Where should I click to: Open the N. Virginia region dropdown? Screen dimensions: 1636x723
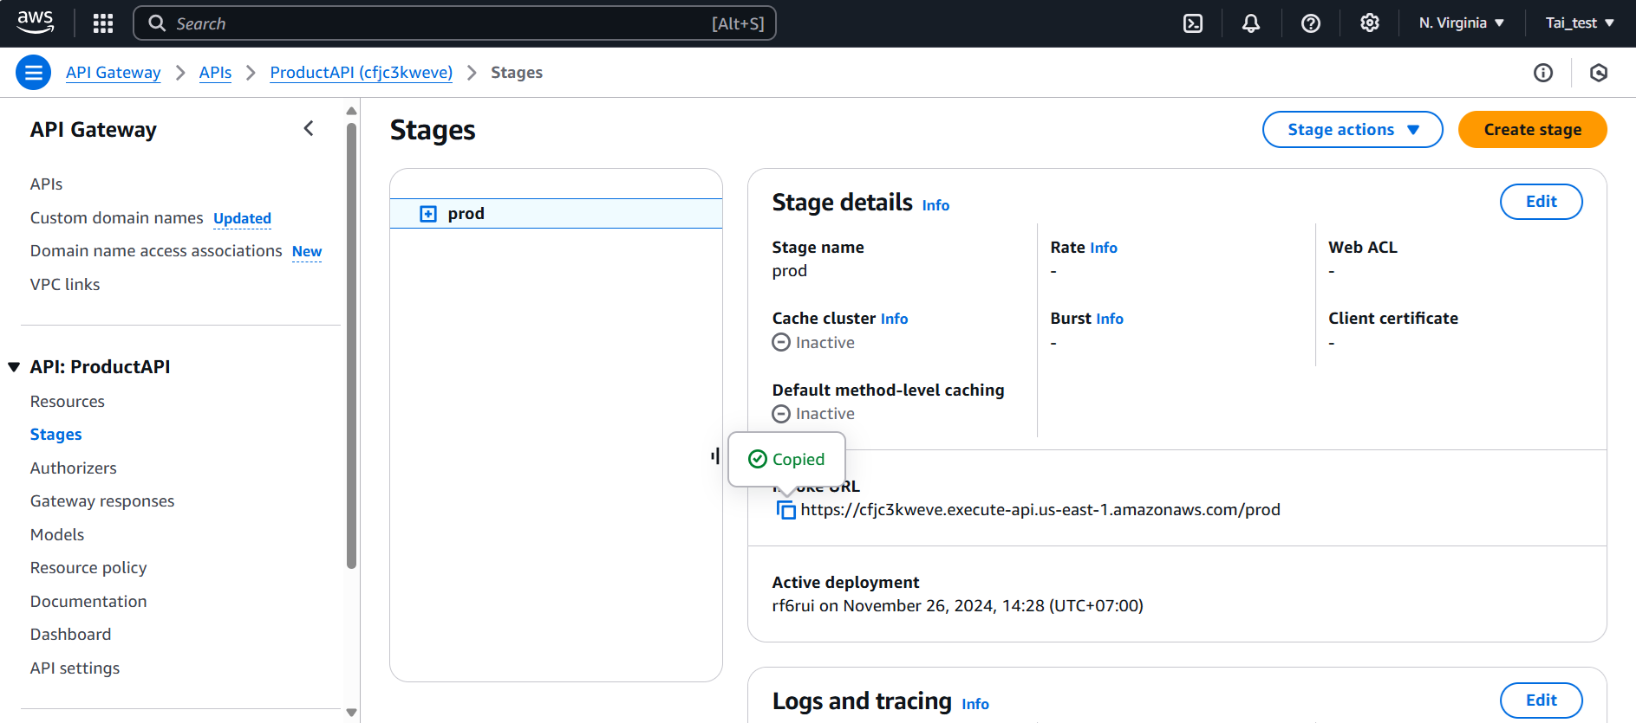pos(1462,23)
